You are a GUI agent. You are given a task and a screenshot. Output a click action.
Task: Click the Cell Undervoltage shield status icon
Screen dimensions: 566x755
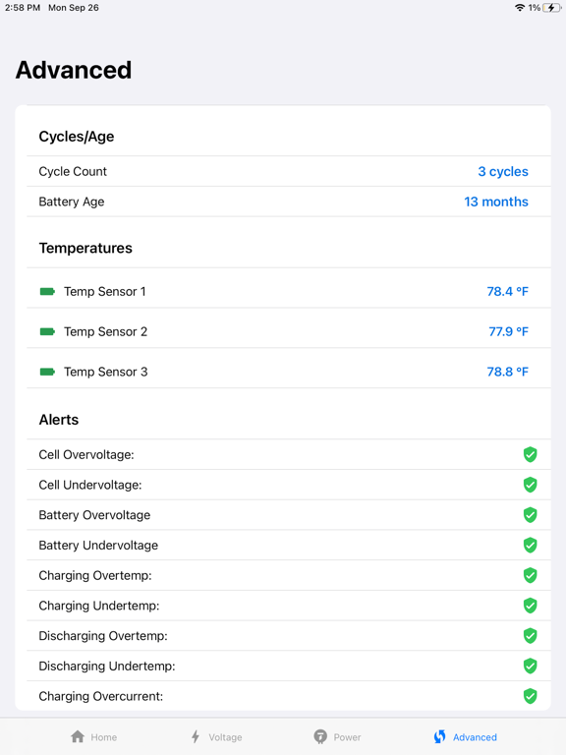530,485
